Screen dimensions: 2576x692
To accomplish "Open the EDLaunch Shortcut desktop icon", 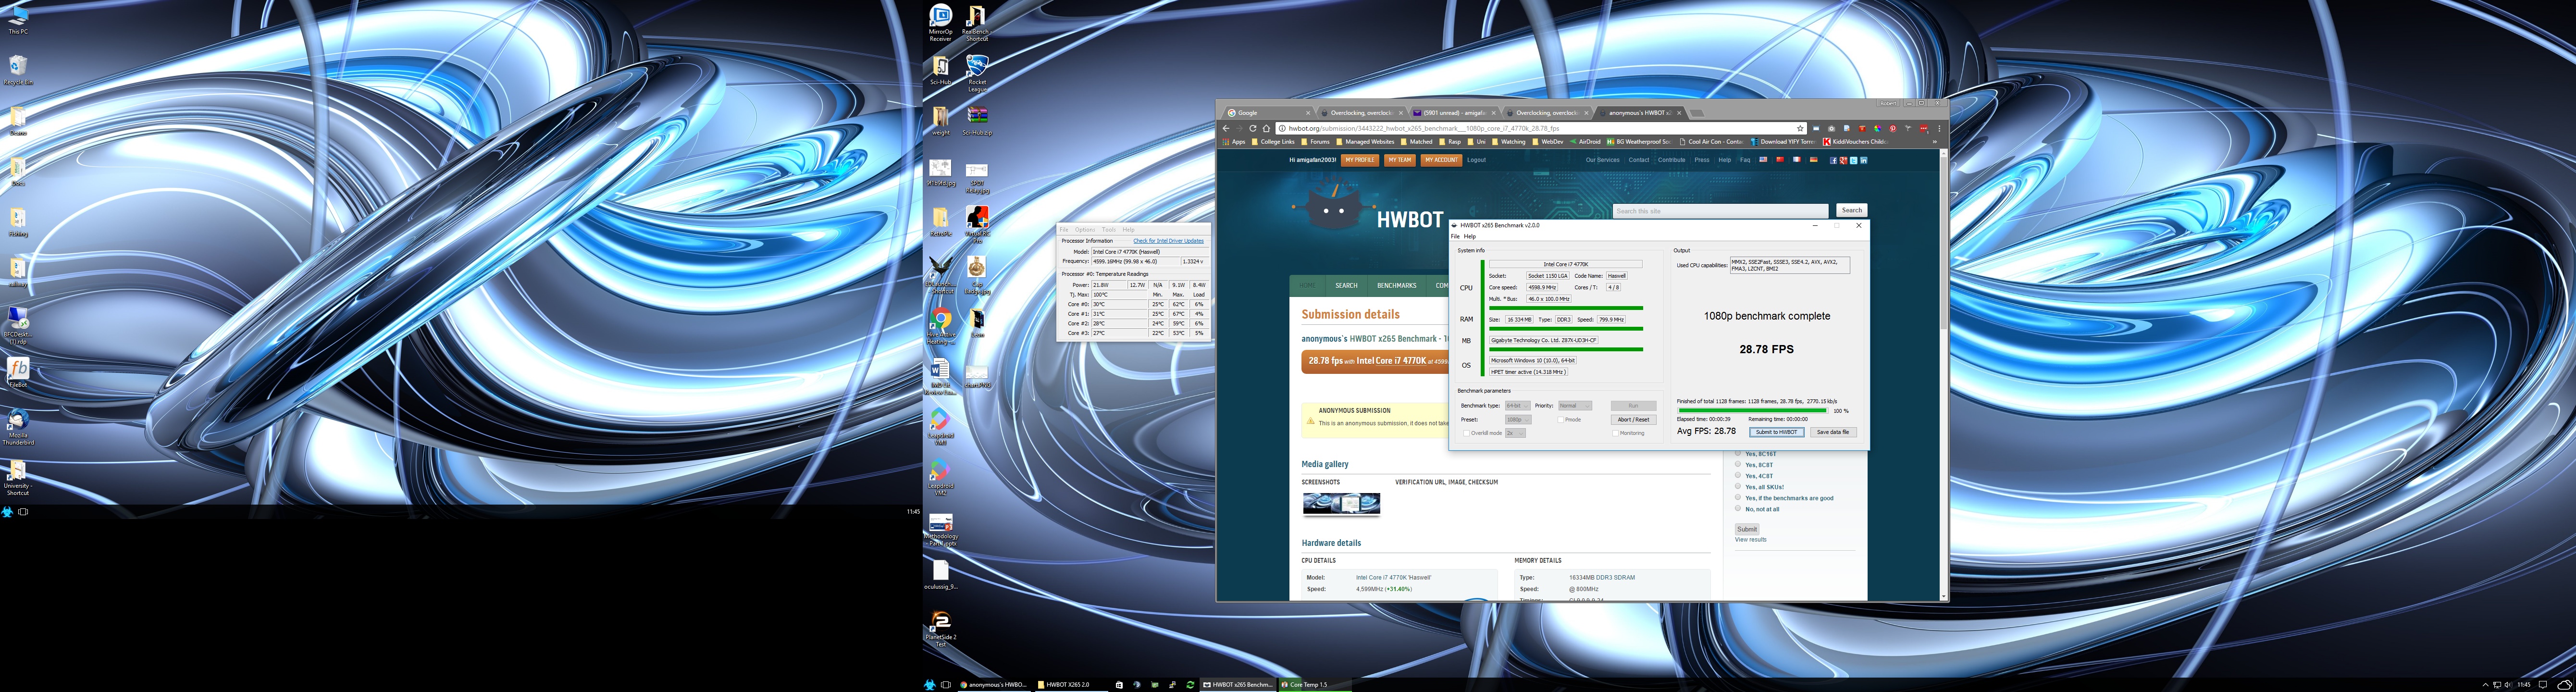I will pos(940,272).
